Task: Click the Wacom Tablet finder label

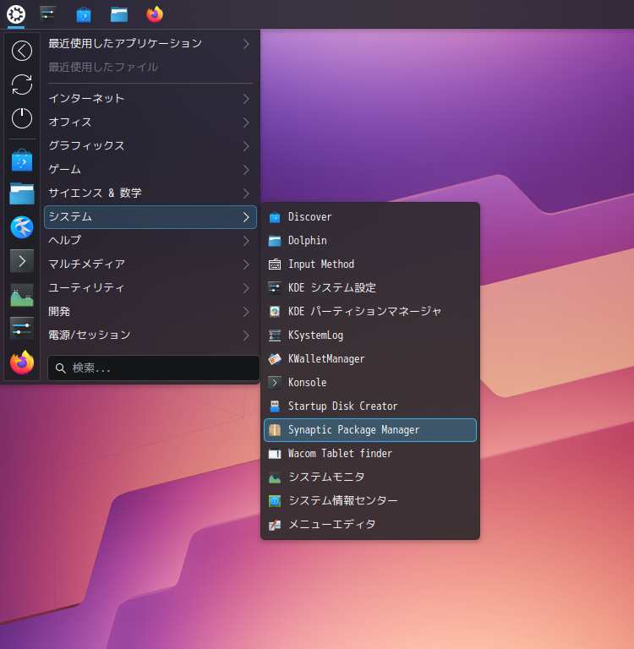Action: tap(340, 454)
